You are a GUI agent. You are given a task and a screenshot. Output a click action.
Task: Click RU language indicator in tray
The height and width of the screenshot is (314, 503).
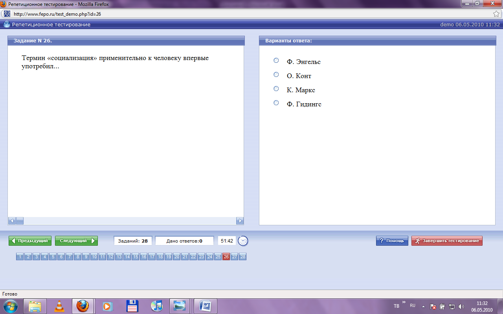[413, 305]
